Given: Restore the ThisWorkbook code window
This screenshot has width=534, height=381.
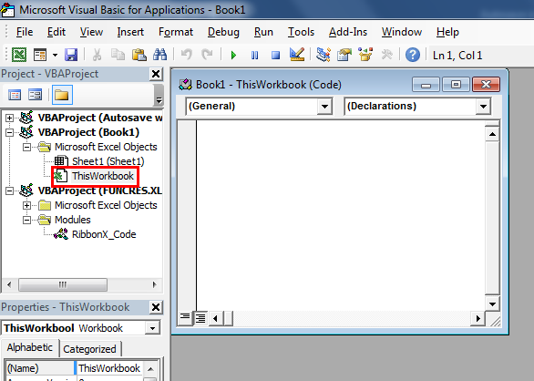Looking at the screenshot, I should coord(456,85).
